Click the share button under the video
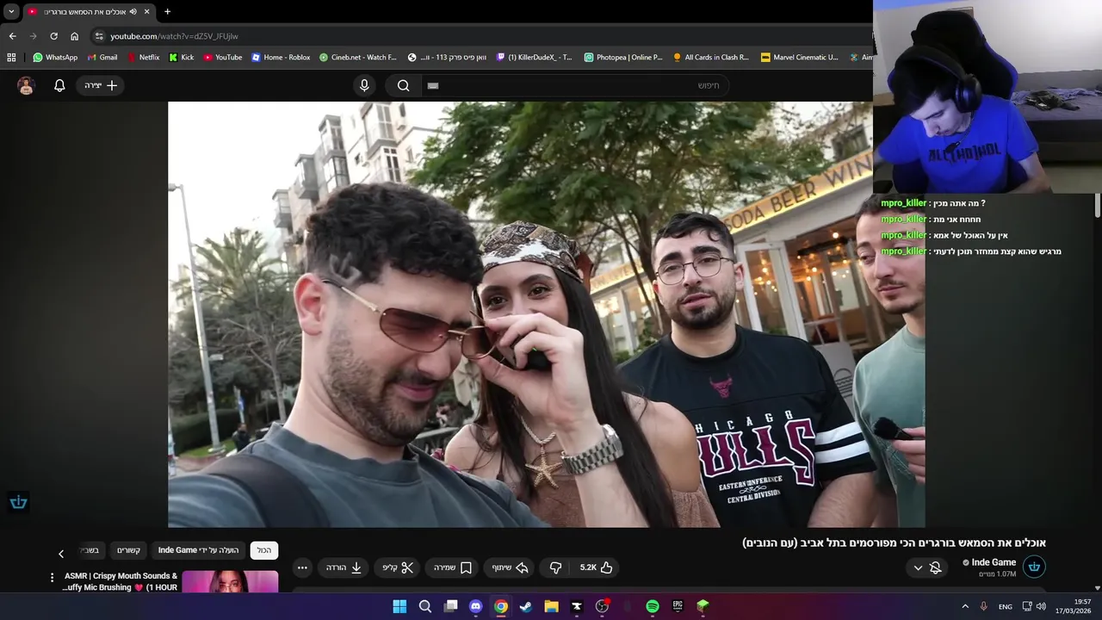1102x620 pixels. tap(510, 567)
